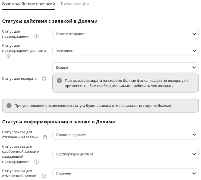Select the Взаимодействие с заявкой tab
Screen dimensions: 201x180
coord(29,4)
